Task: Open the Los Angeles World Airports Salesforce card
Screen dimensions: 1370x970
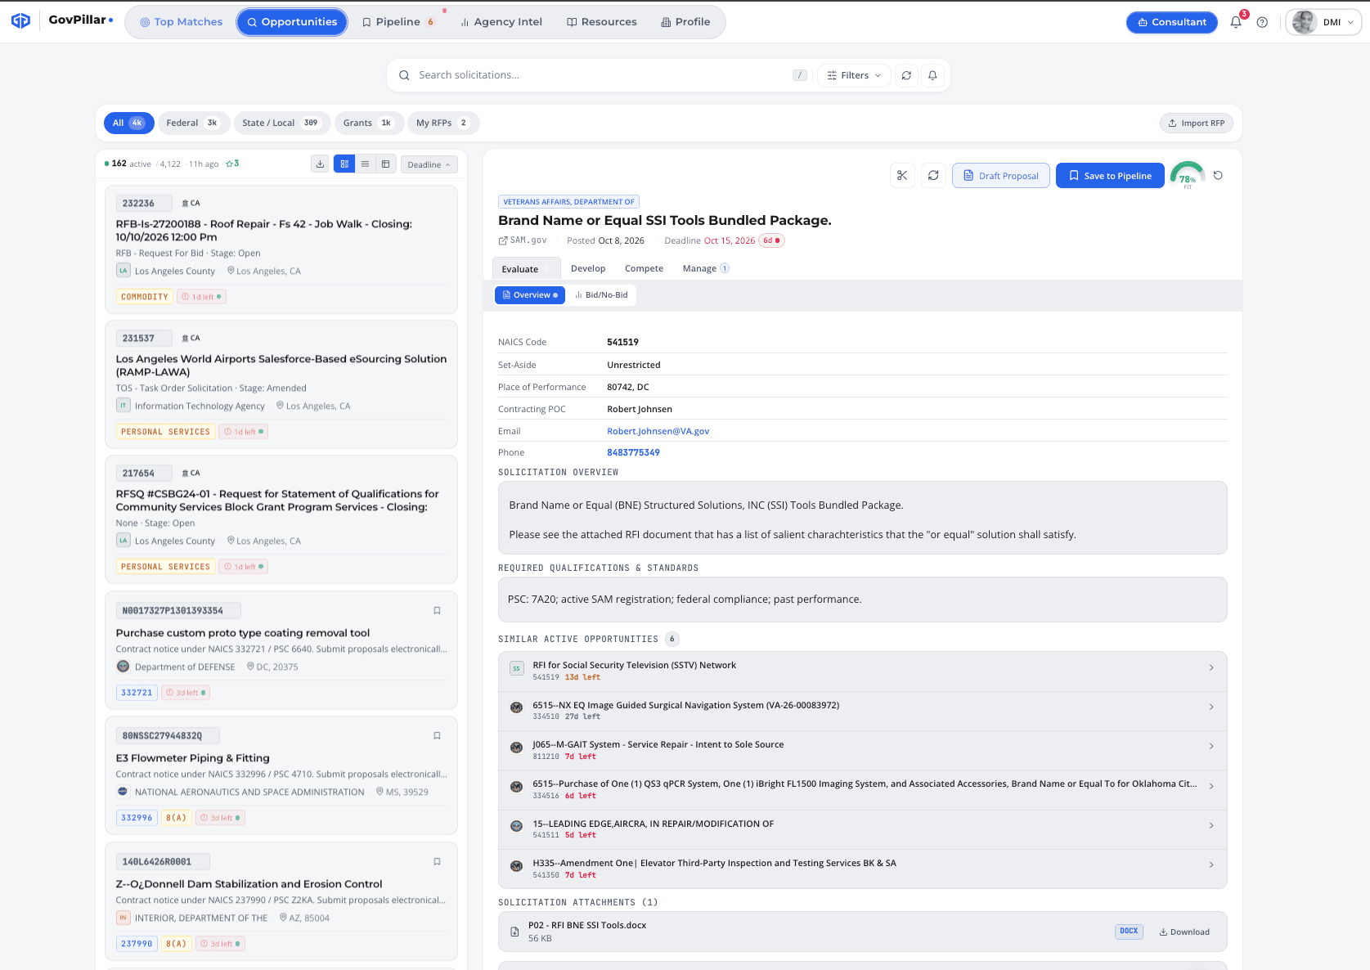Action: 281,384
